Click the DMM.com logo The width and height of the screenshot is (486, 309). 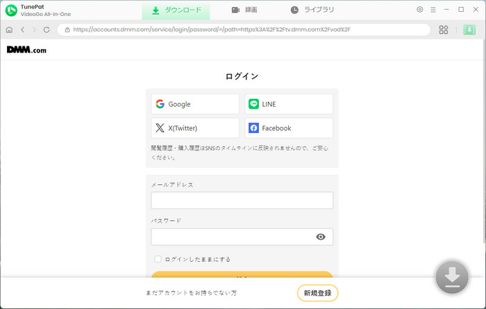click(26, 50)
